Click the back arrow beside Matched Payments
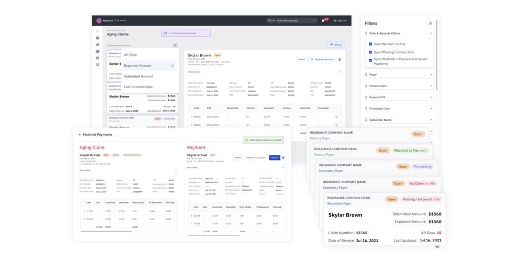Image resolution: width=519 pixels, height=259 pixels. click(x=80, y=135)
